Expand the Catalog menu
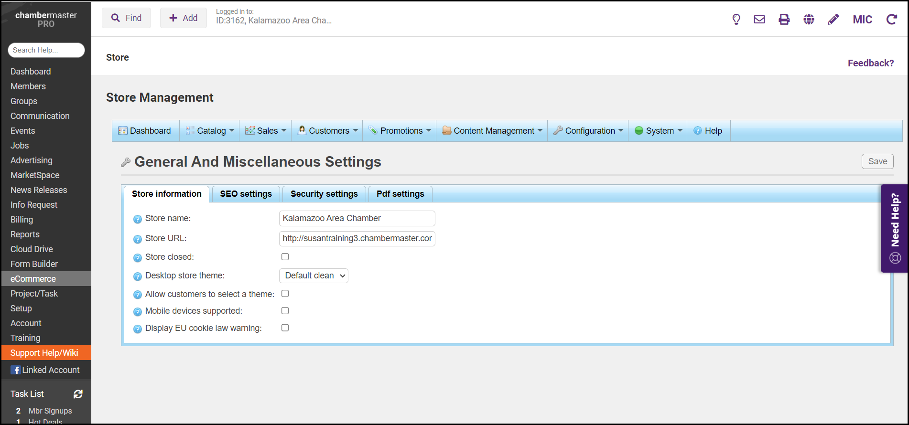This screenshot has width=909, height=425. [210, 131]
